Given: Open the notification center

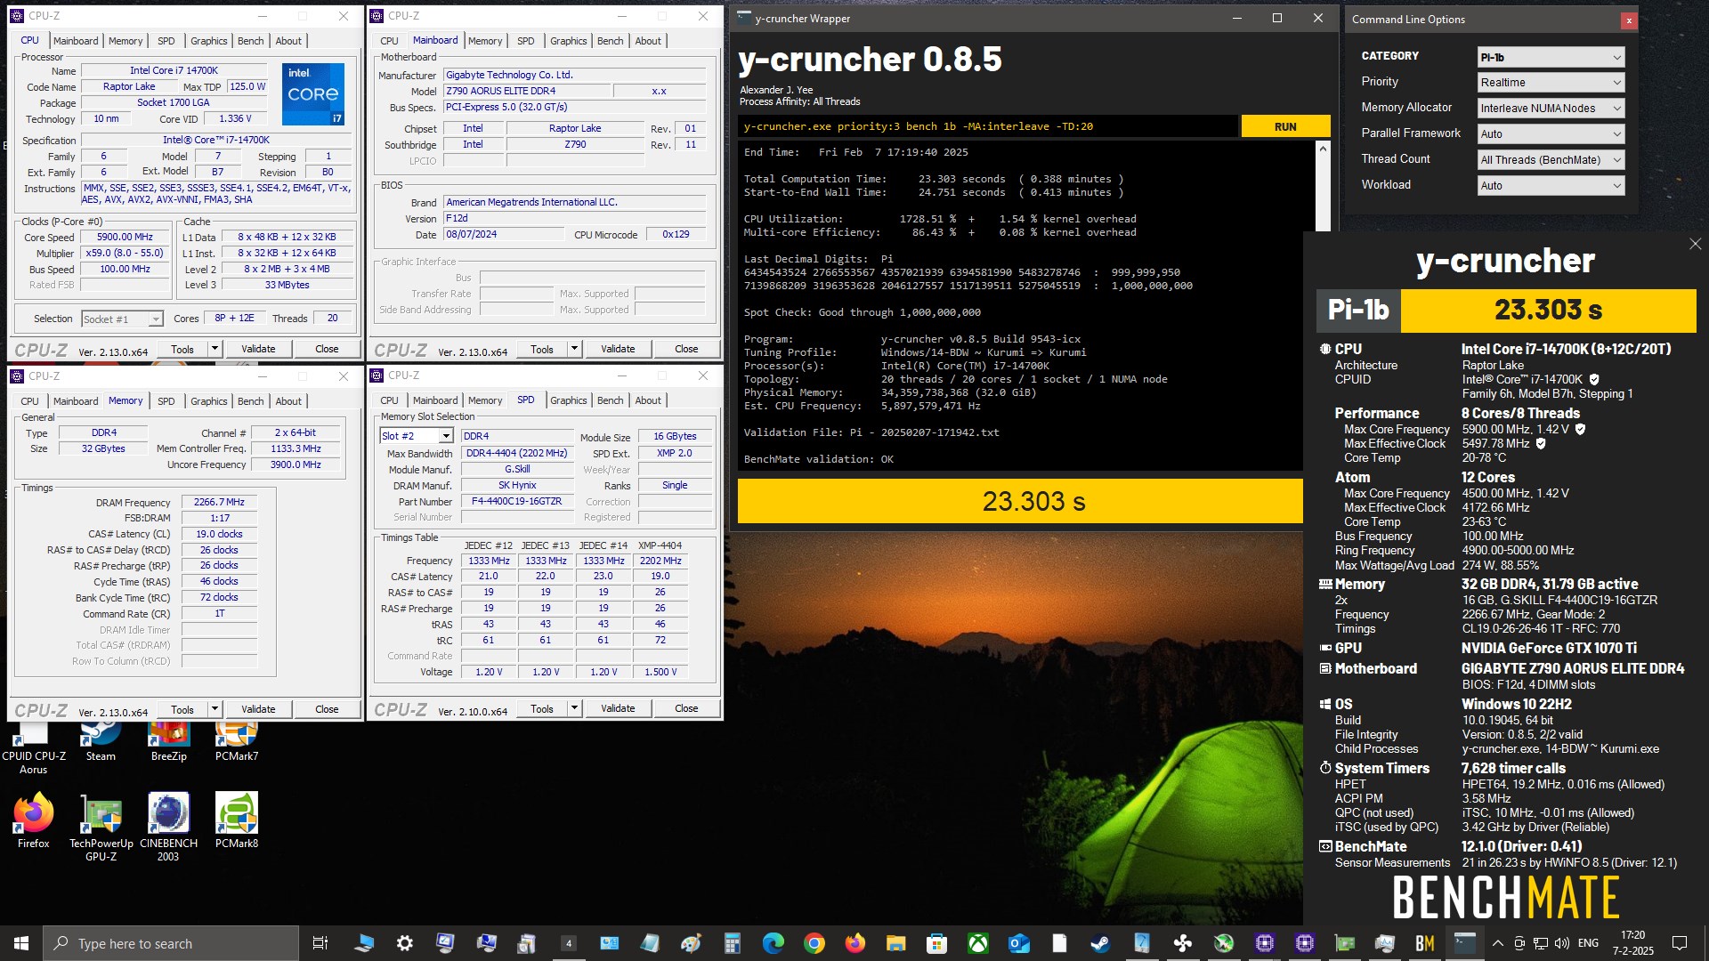Looking at the screenshot, I should coord(1680,943).
